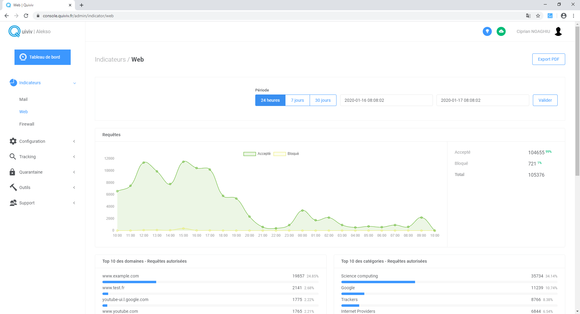Click the Quiviv logo

14,31
